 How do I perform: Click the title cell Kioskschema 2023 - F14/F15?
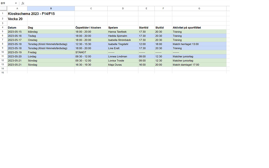coord(31,14)
